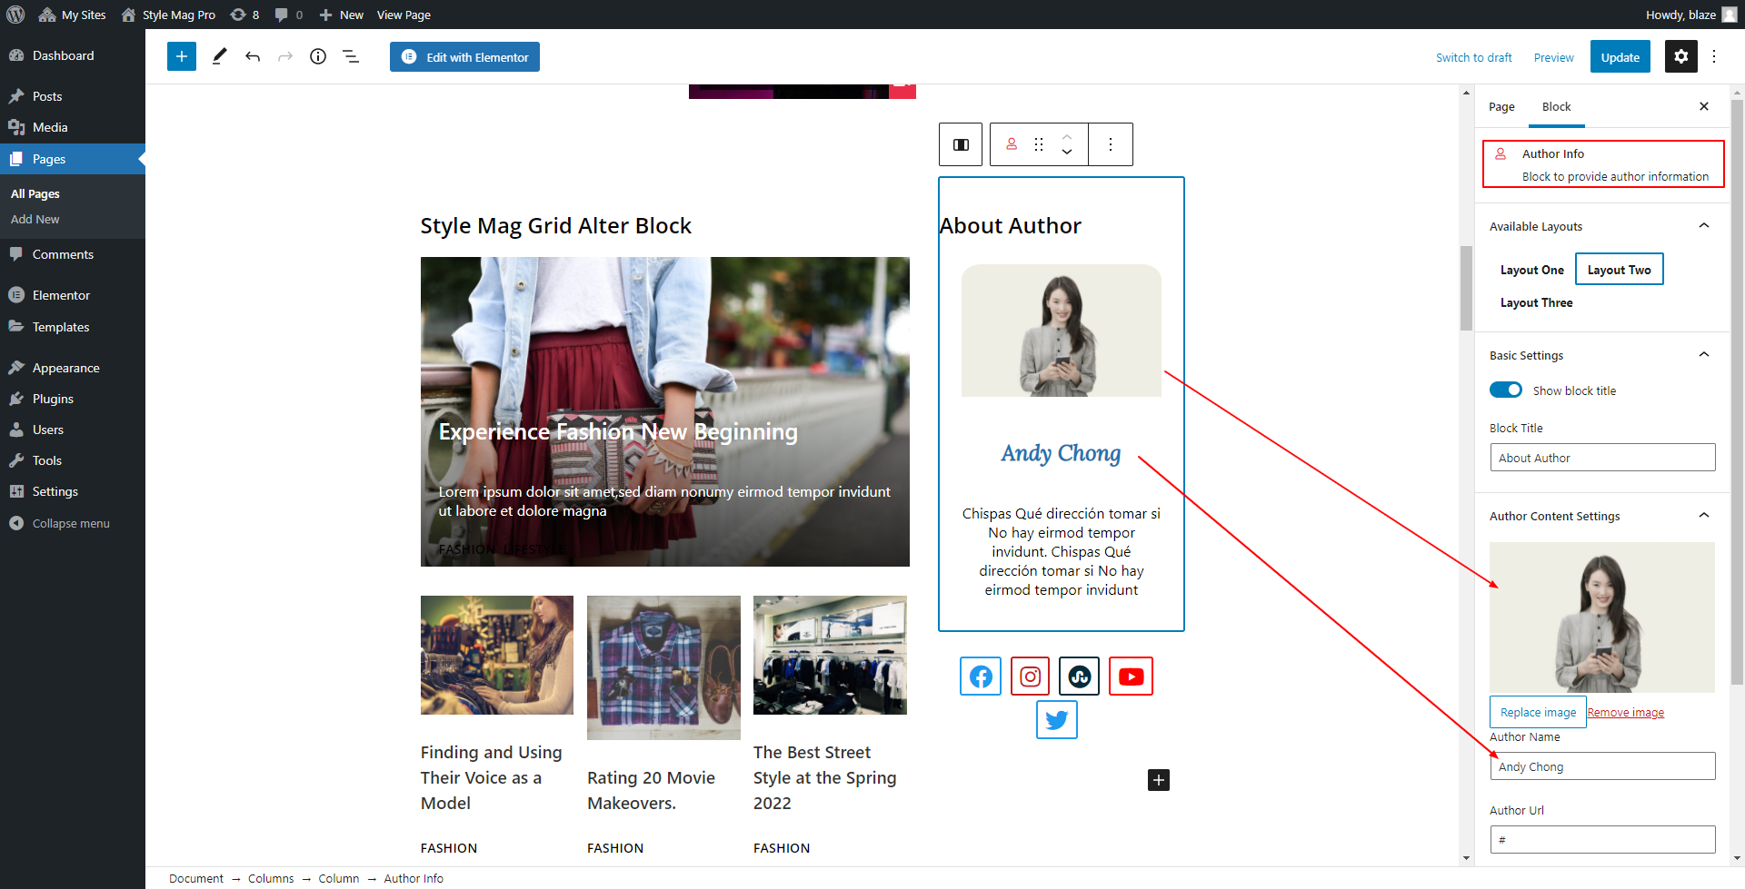1745x889 pixels.
Task: Switch to the Page tab
Action: pyautogui.click(x=1501, y=107)
